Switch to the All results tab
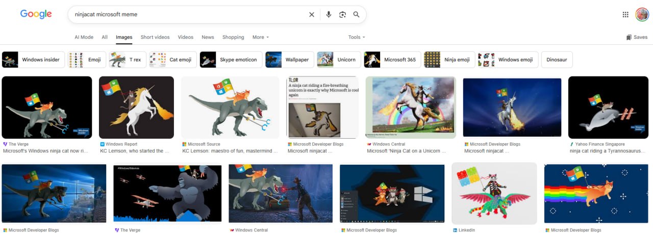The image size is (653, 233). coord(105,37)
